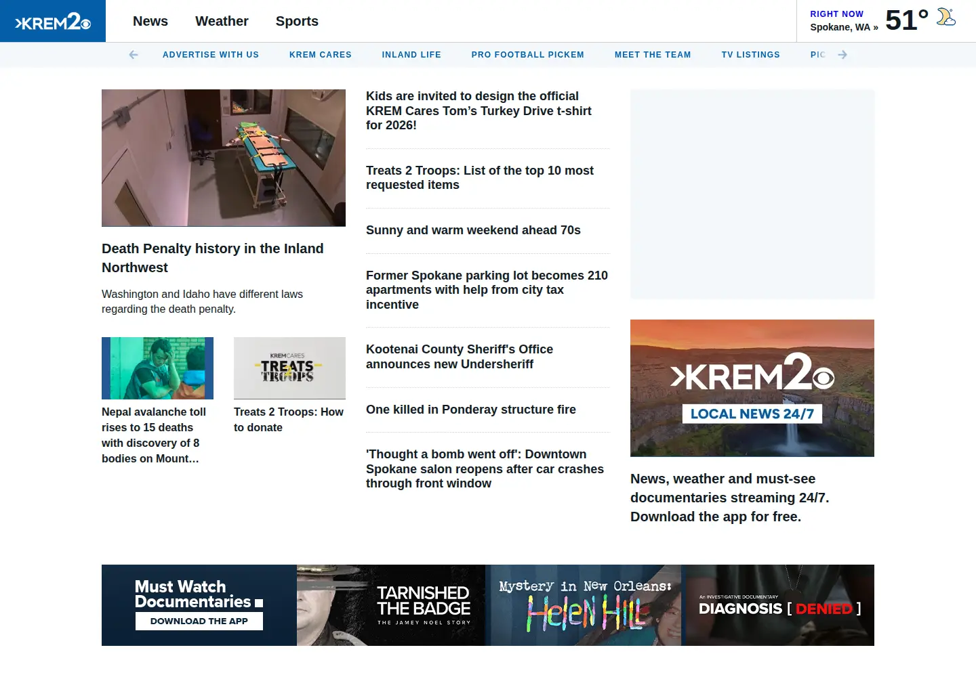Open Pro Football Pickem

click(528, 55)
